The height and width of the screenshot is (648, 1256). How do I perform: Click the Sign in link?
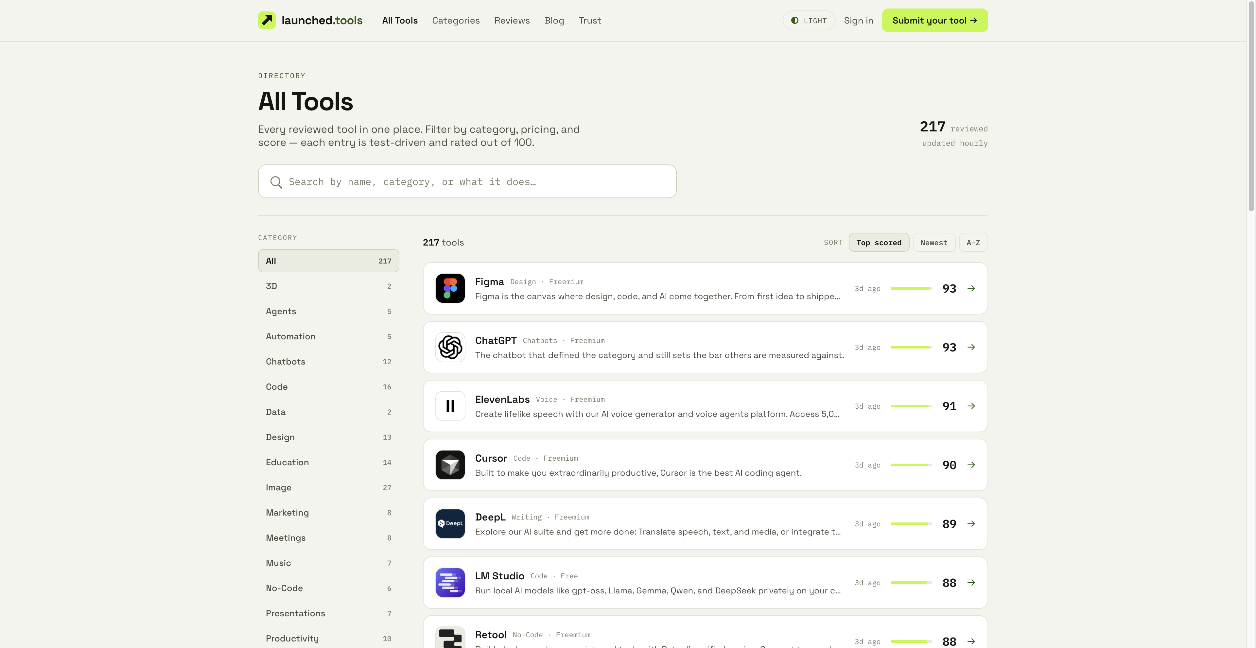pos(858,21)
